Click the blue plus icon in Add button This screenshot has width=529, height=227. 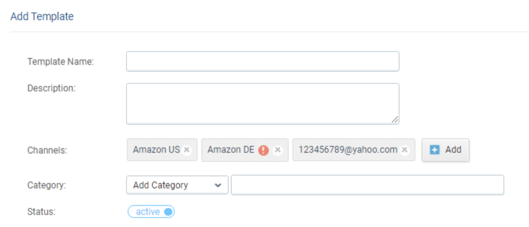click(x=435, y=150)
